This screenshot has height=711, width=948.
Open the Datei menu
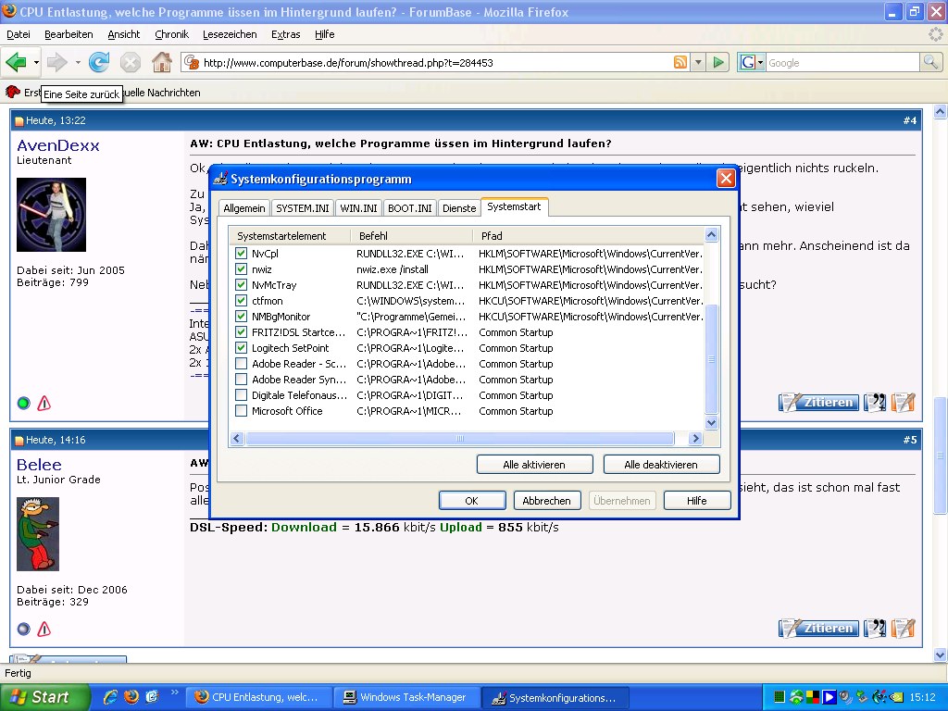pos(19,34)
